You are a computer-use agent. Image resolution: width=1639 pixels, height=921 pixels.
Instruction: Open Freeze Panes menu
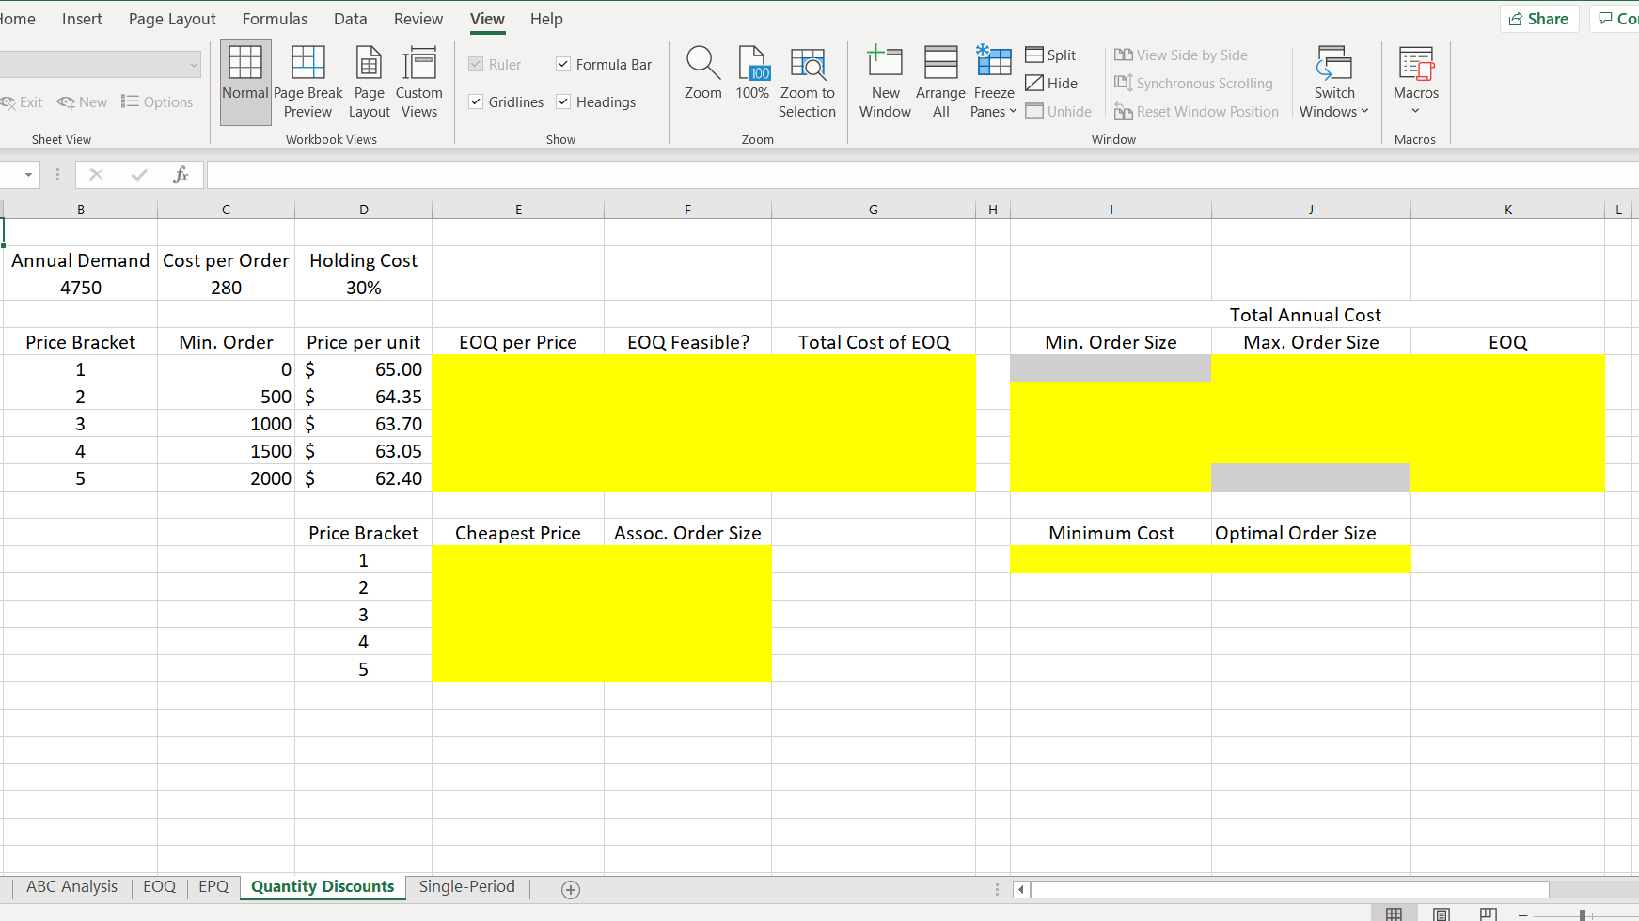[994, 83]
